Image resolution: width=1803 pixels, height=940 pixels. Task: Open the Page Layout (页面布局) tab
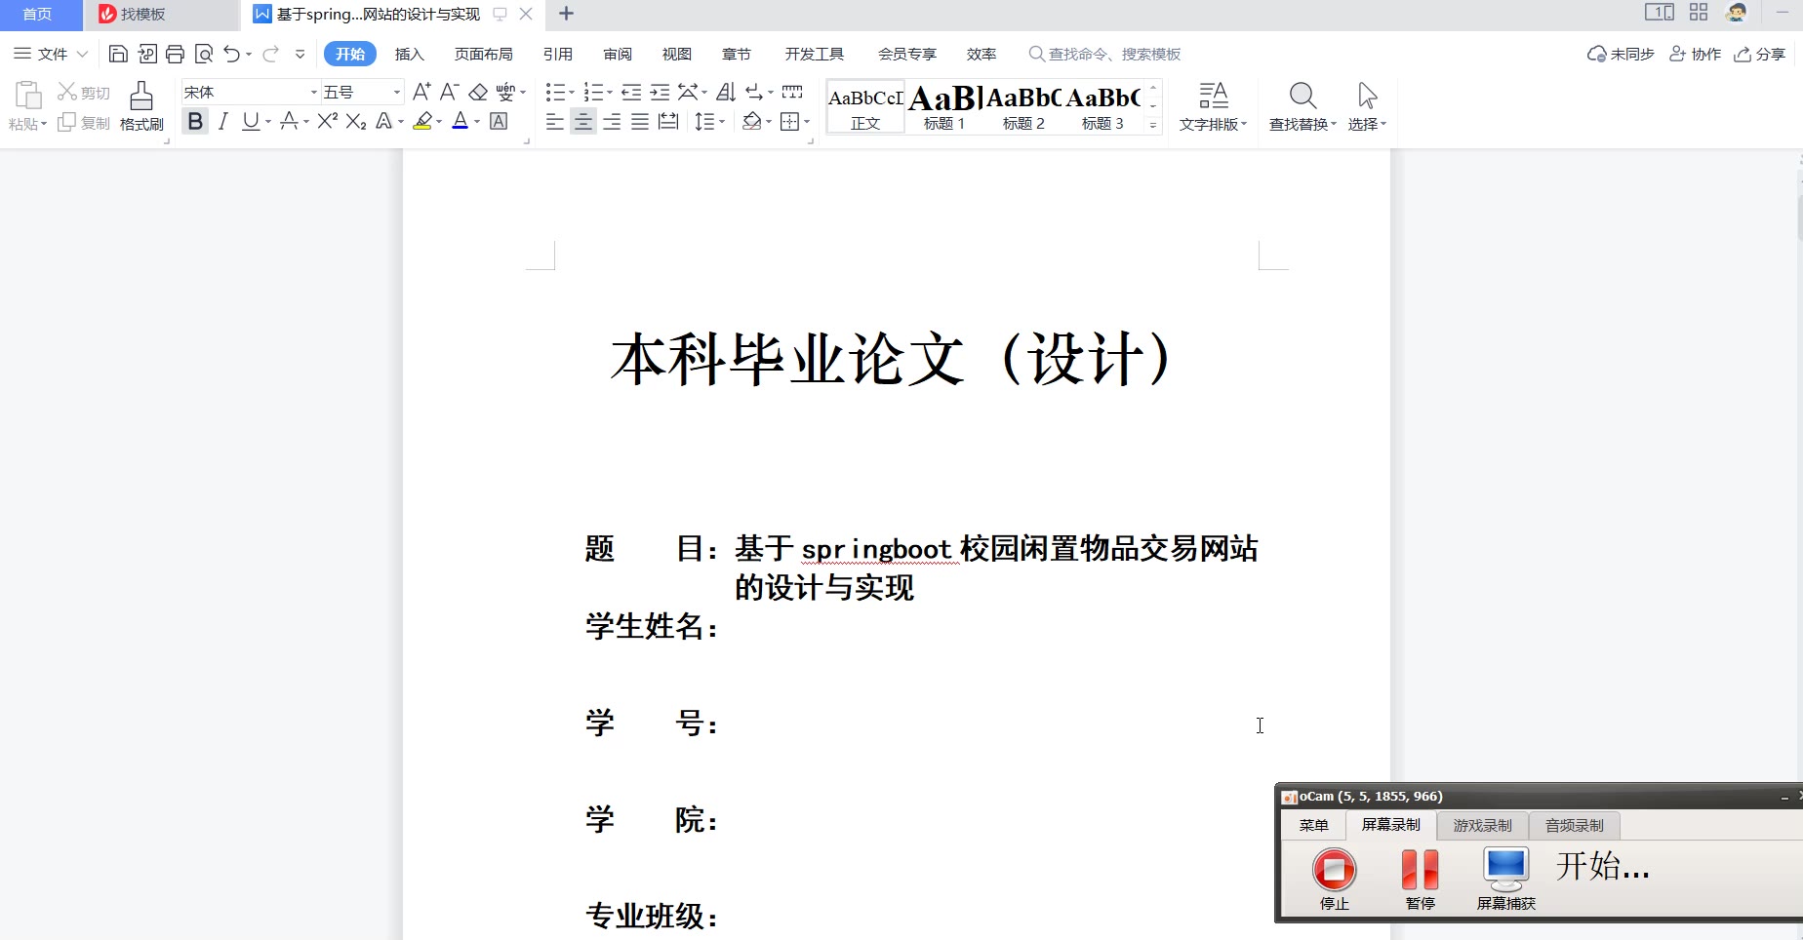click(483, 54)
